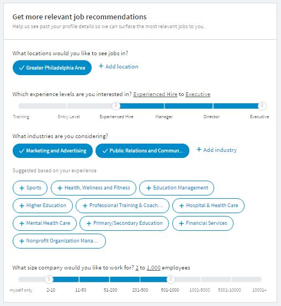Add Primary/Secondary Education industry
This screenshot has height=306, width=281.
point(124,224)
